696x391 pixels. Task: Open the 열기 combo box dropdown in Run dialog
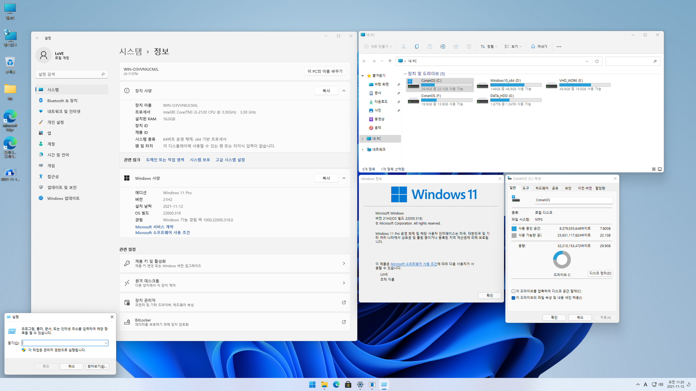(x=106, y=343)
